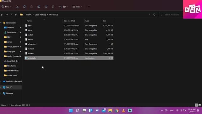202x114 pixels.
Task: Open Widgets on the taskbar
Action: click(x=91, y=111)
